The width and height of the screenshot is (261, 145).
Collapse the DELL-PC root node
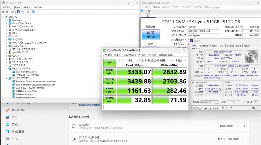tap(3, 17)
